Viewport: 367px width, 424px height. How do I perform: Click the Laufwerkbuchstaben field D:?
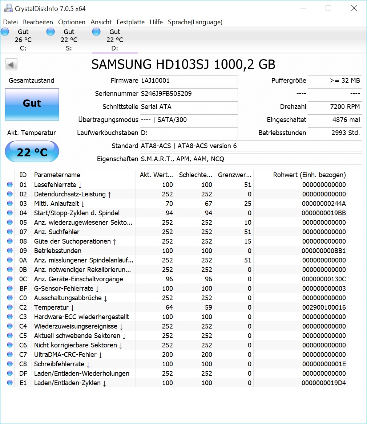point(189,133)
